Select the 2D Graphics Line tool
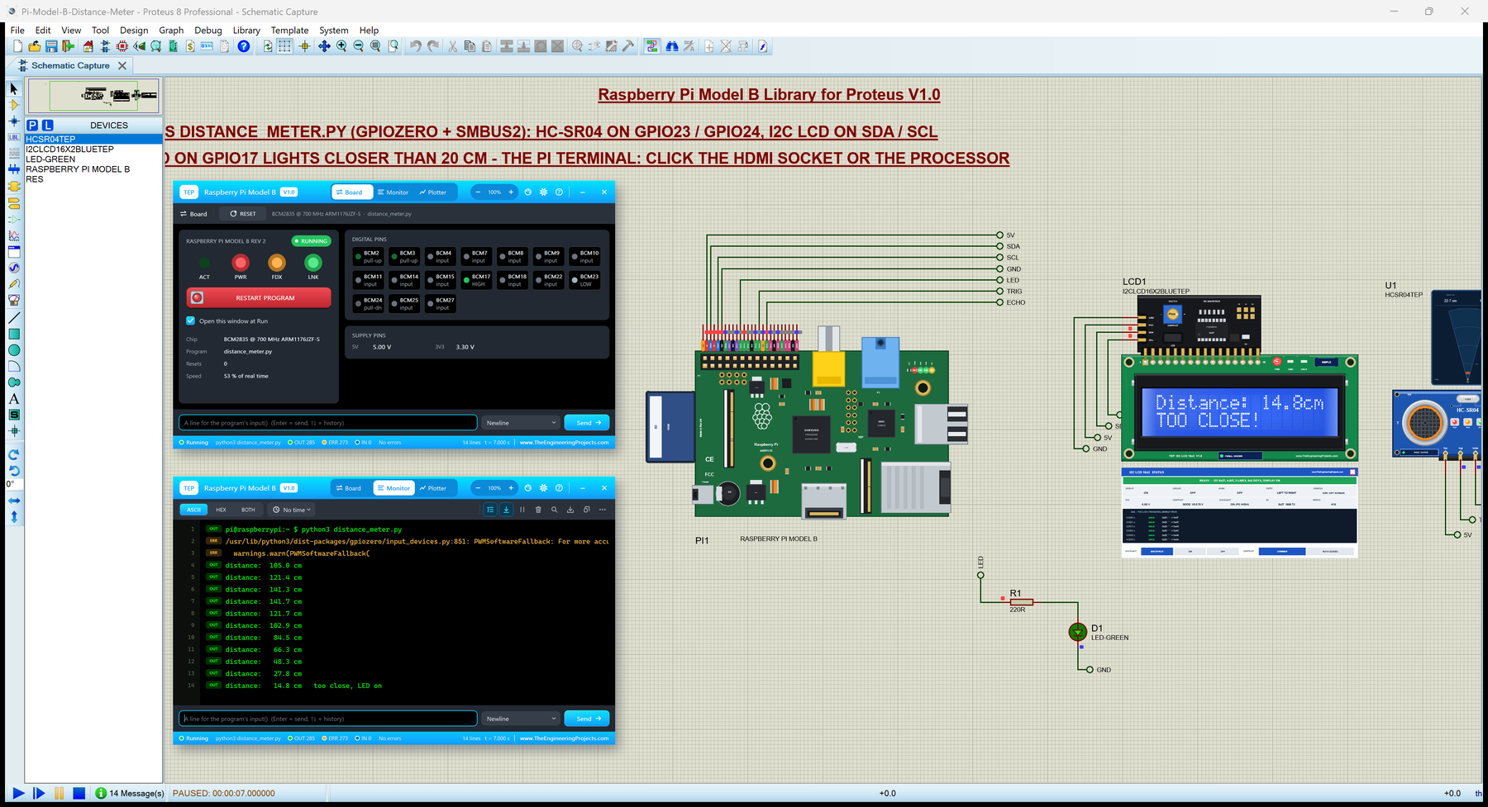Screen dimensions: 1488x807 tap(14, 318)
